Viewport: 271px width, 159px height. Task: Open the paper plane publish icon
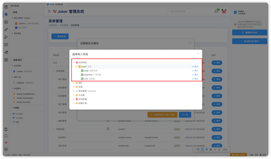click(6, 52)
